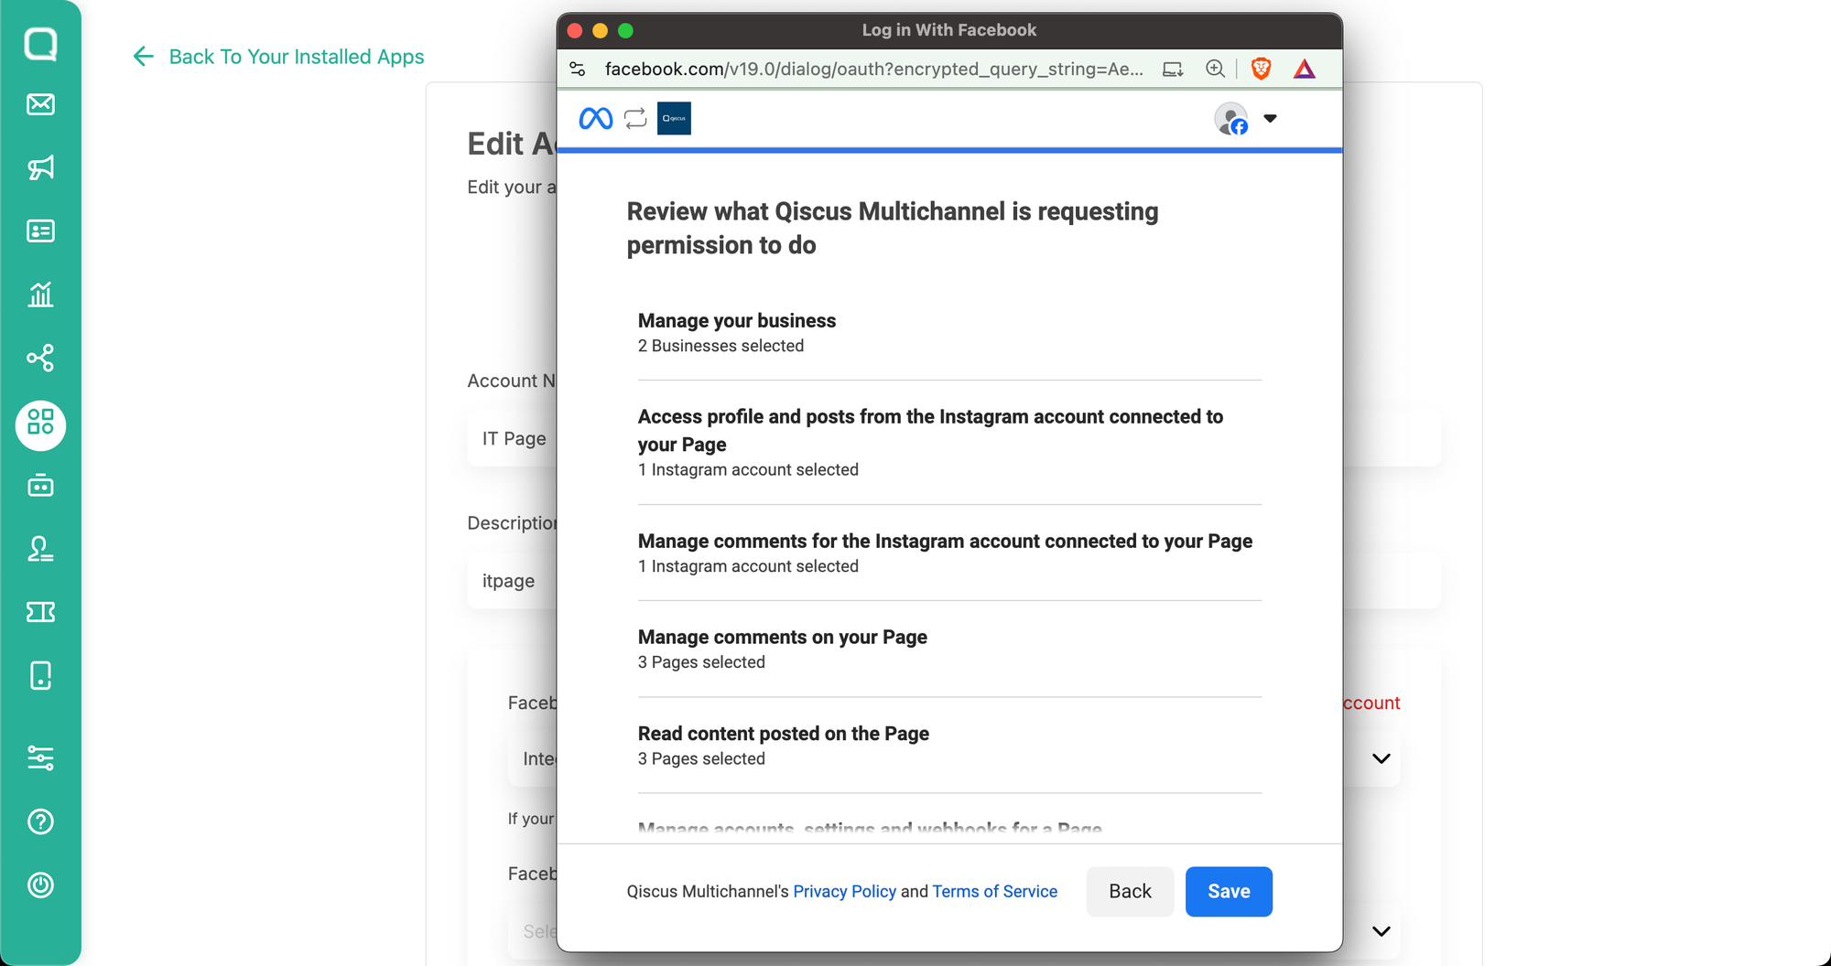
Task: Click the back arrow icon
Action: [143, 57]
